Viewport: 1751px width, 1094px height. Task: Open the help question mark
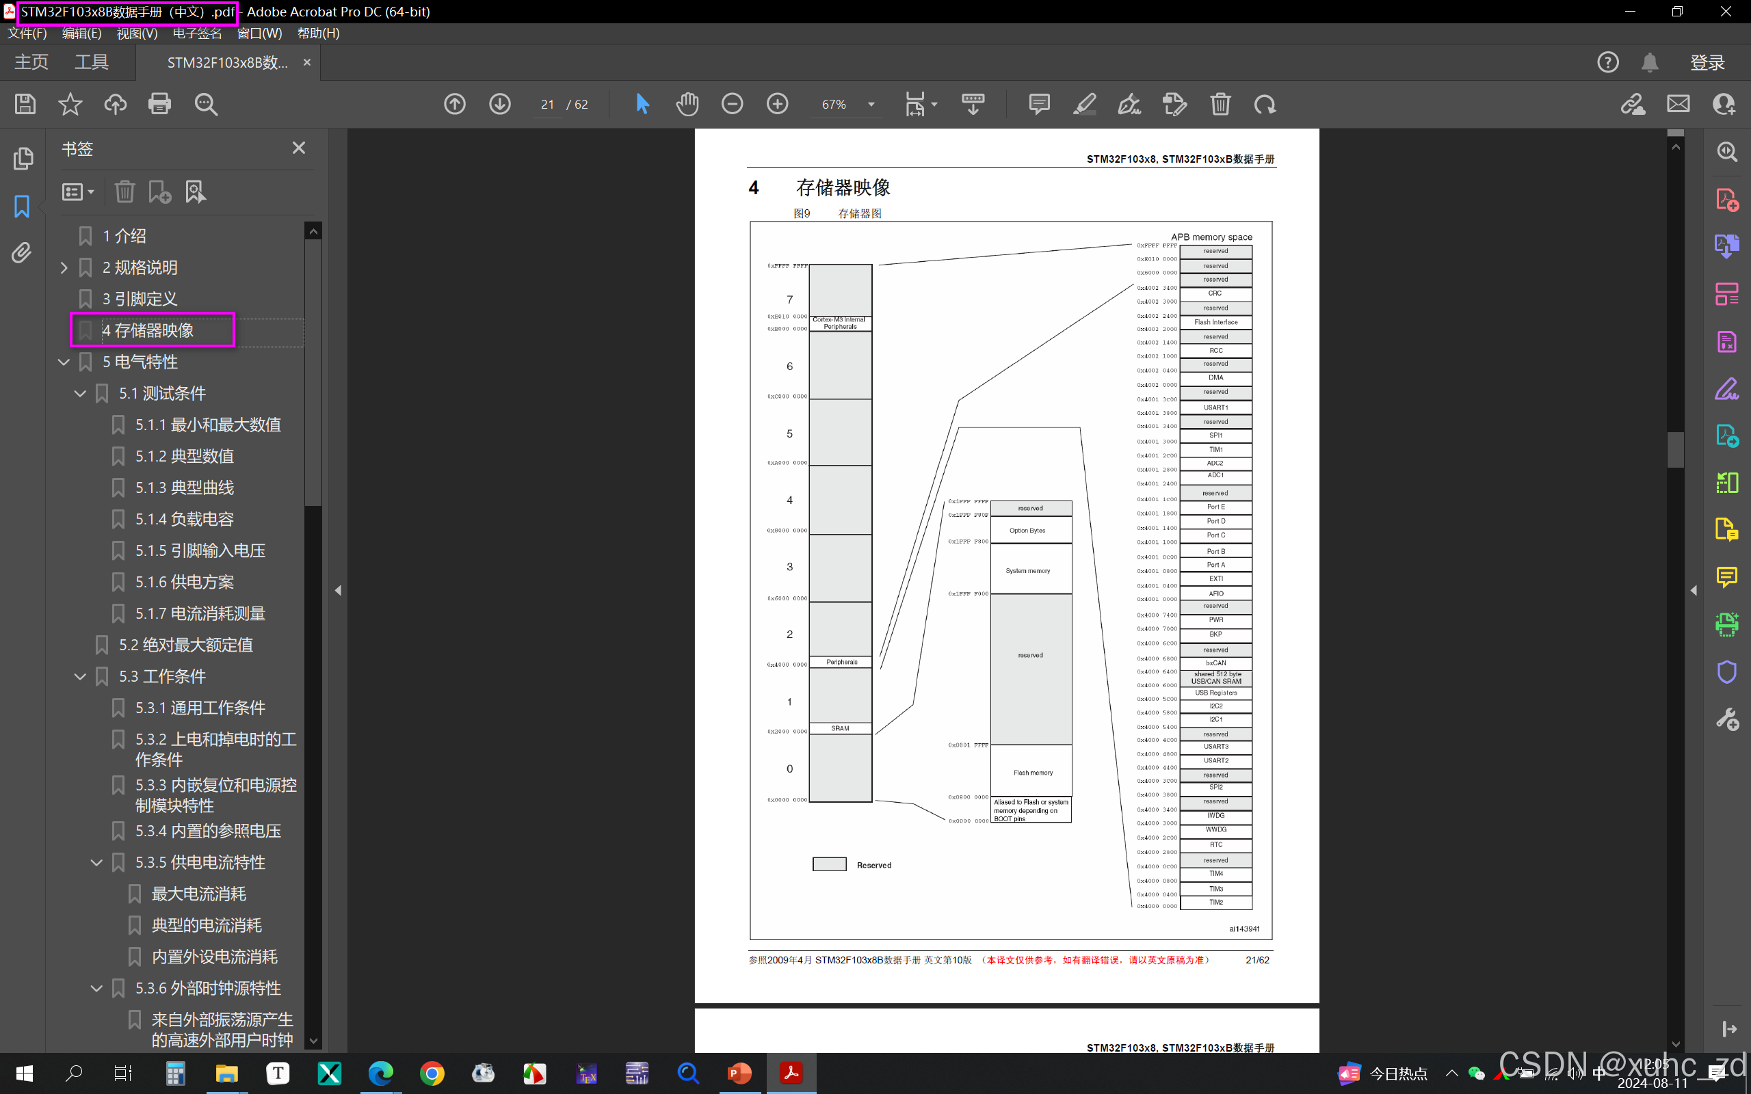[1608, 63]
